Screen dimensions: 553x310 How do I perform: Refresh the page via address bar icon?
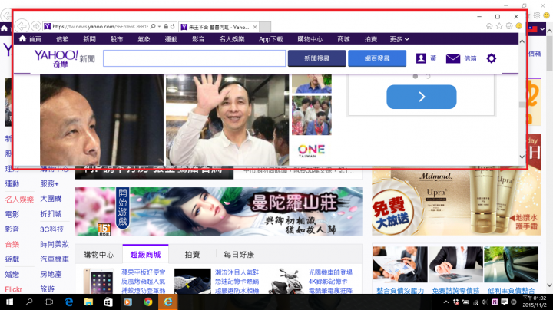173,26
